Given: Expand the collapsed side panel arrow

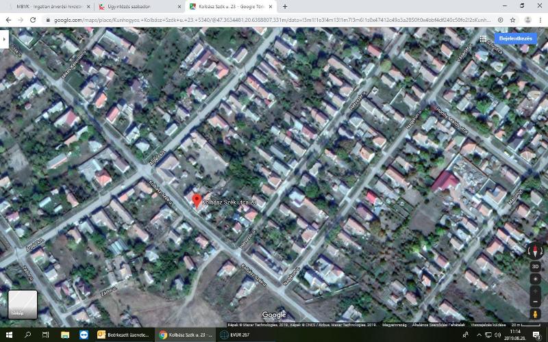Looking at the screenshot, I should coord(4,39).
